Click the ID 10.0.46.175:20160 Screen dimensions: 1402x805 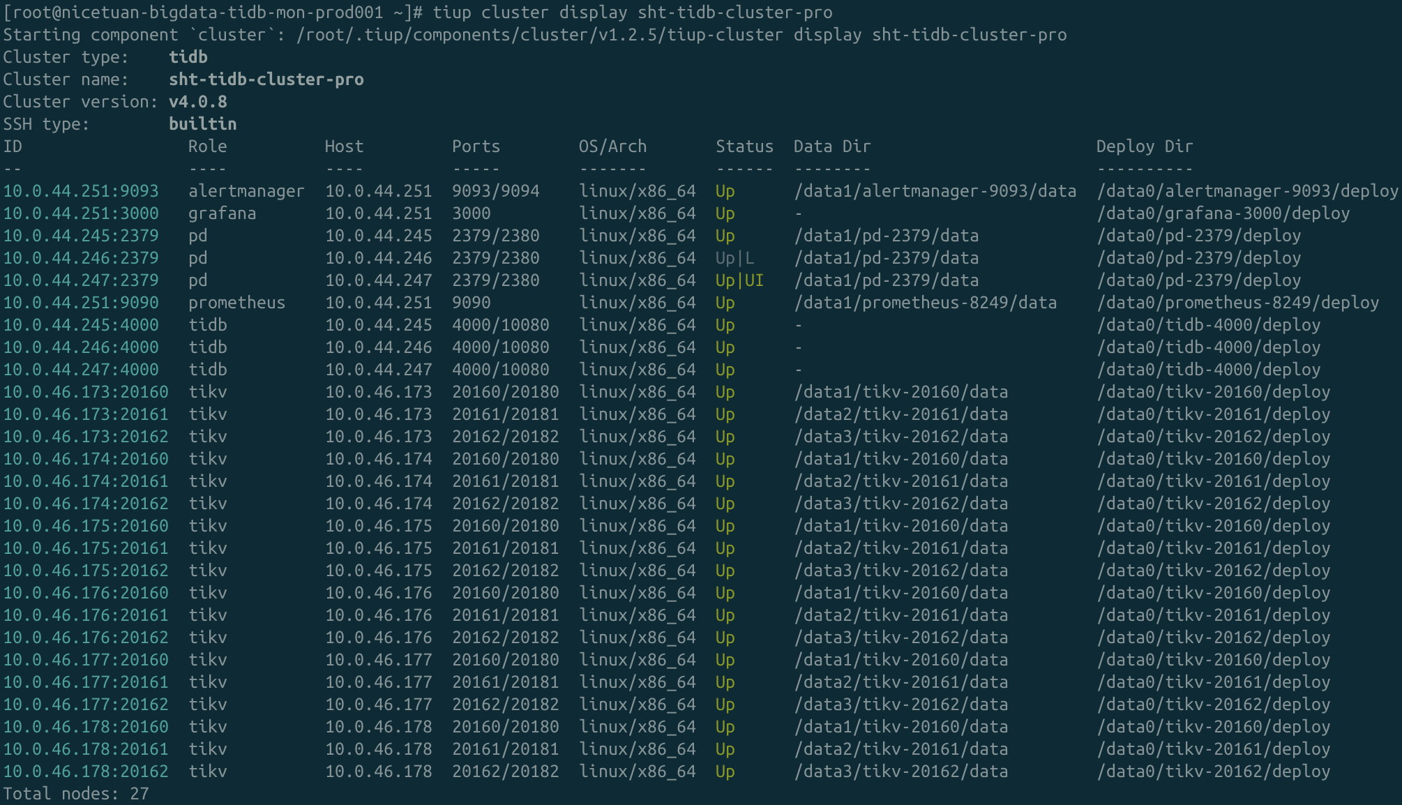click(x=86, y=526)
